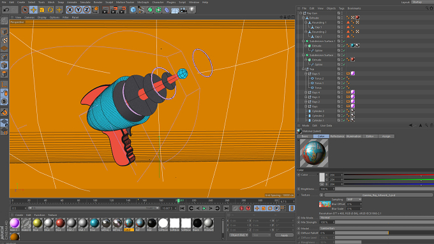Click the Gamma_Ray_Artwork texture file bar
The height and width of the screenshot is (244, 434).
[x=378, y=195]
